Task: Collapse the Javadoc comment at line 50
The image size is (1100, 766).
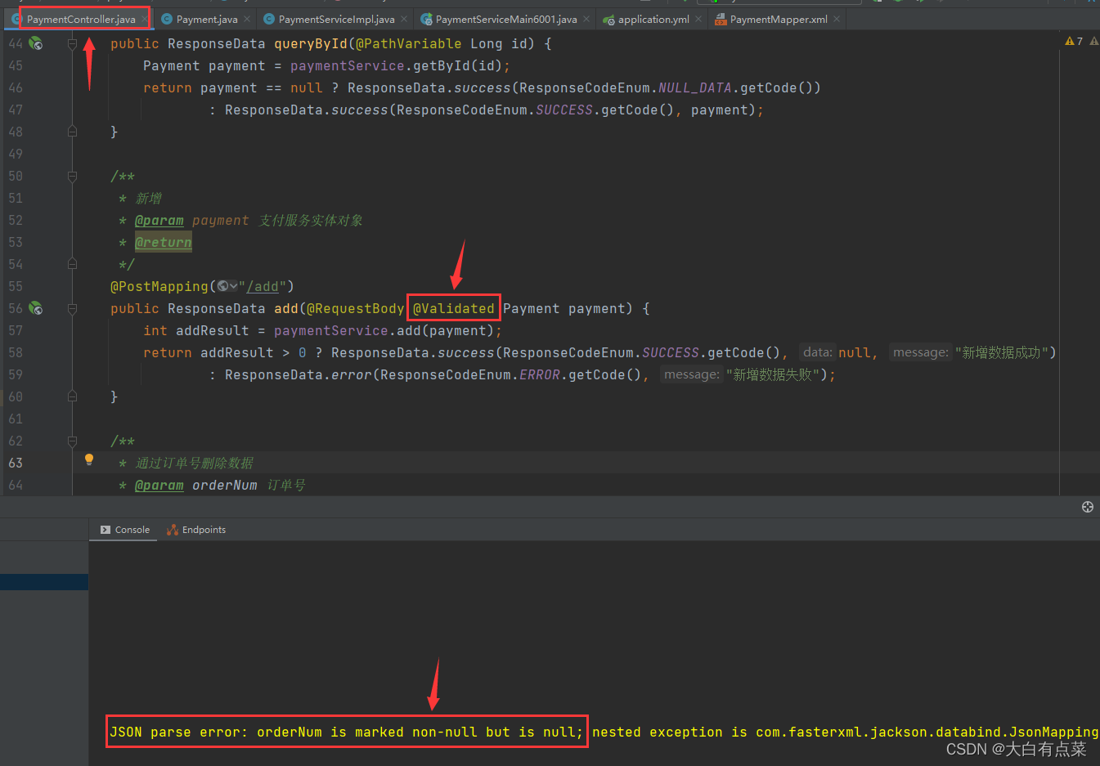Action: [72, 176]
